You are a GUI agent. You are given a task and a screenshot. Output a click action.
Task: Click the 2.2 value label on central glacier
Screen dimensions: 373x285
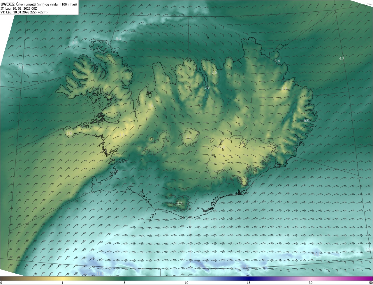(x=188, y=137)
